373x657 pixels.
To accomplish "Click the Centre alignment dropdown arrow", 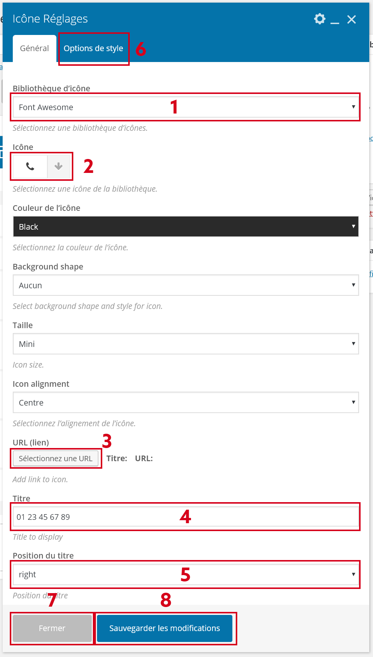I will [x=353, y=403].
